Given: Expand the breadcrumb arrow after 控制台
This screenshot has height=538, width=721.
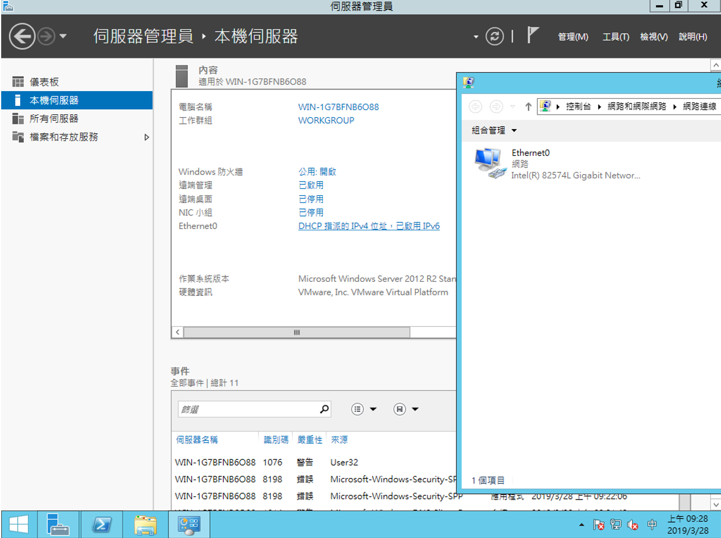Looking at the screenshot, I should [x=600, y=107].
